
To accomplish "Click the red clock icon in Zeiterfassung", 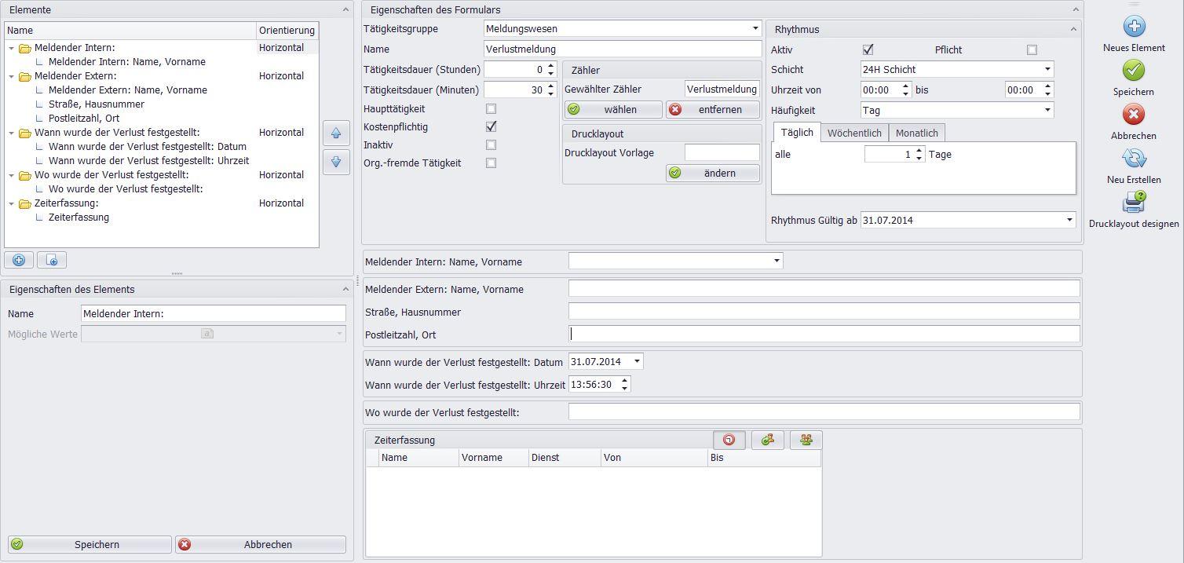I will (x=729, y=441).
